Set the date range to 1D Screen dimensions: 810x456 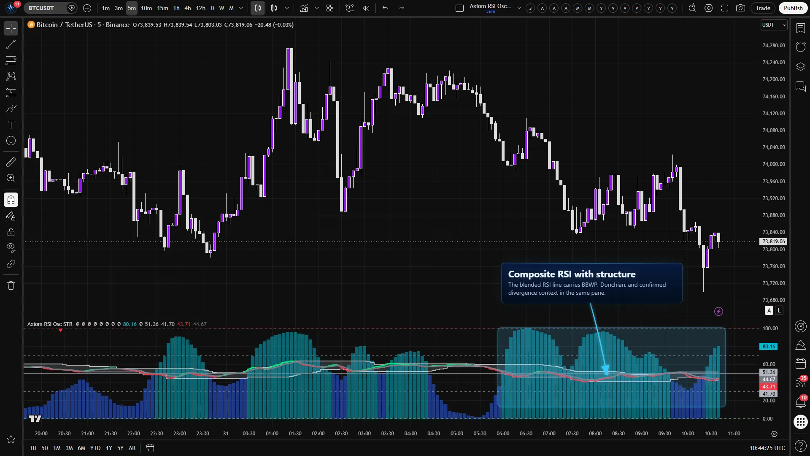point(33,448)
